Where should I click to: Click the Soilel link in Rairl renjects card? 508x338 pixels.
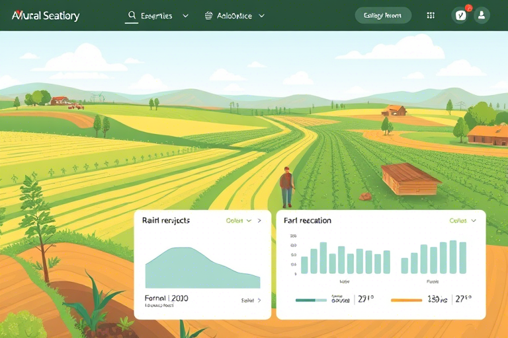click(251, 300)
